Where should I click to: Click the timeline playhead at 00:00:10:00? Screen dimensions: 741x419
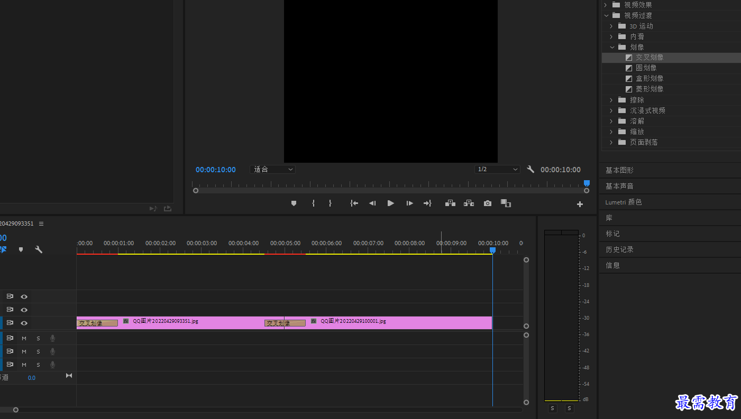click(492, 250)
